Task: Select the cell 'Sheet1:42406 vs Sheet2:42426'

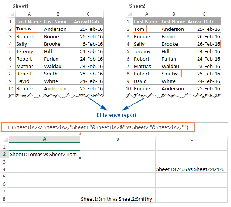Action: (192, 169)
